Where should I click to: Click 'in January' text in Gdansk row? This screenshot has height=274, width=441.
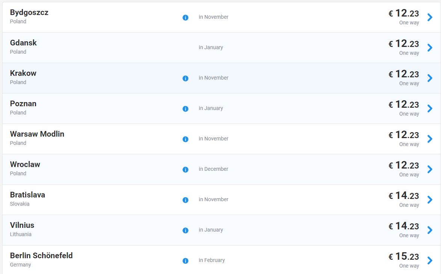(x=211, y=48)
